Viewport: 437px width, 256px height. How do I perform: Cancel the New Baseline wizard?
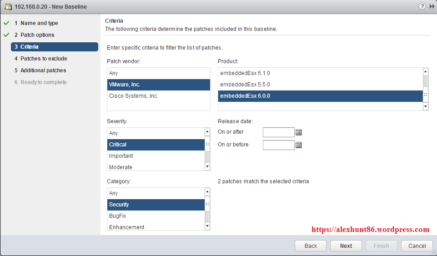click(417, 246)
